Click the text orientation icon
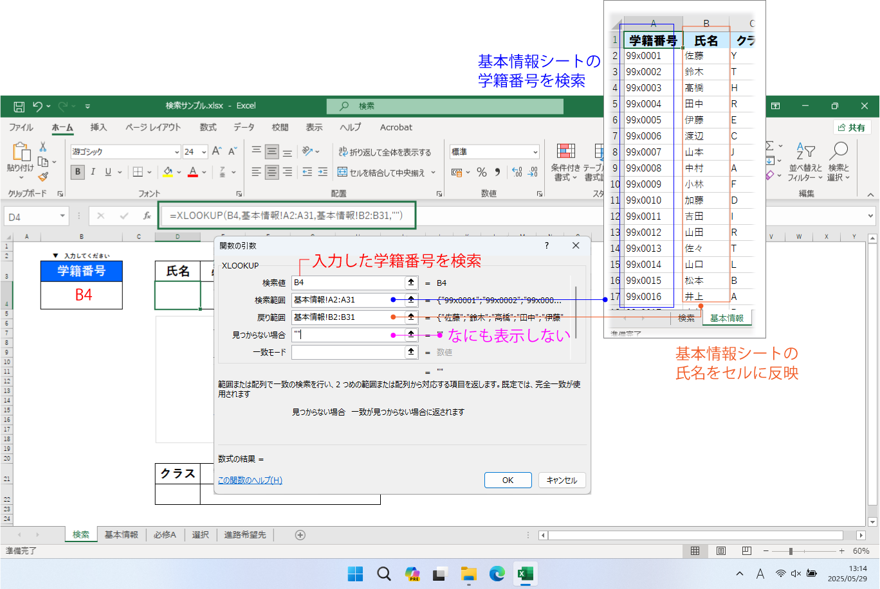 (307, 152)
